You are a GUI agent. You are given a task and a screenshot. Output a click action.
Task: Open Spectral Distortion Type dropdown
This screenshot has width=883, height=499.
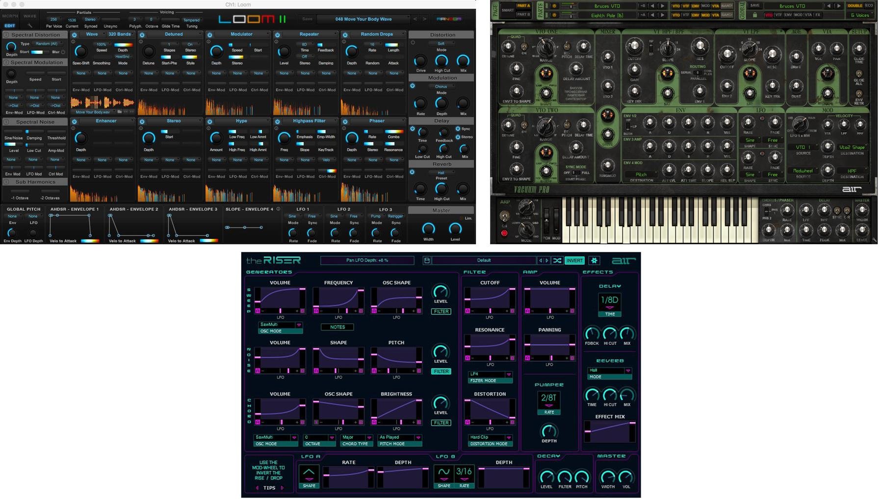[48, 44]
